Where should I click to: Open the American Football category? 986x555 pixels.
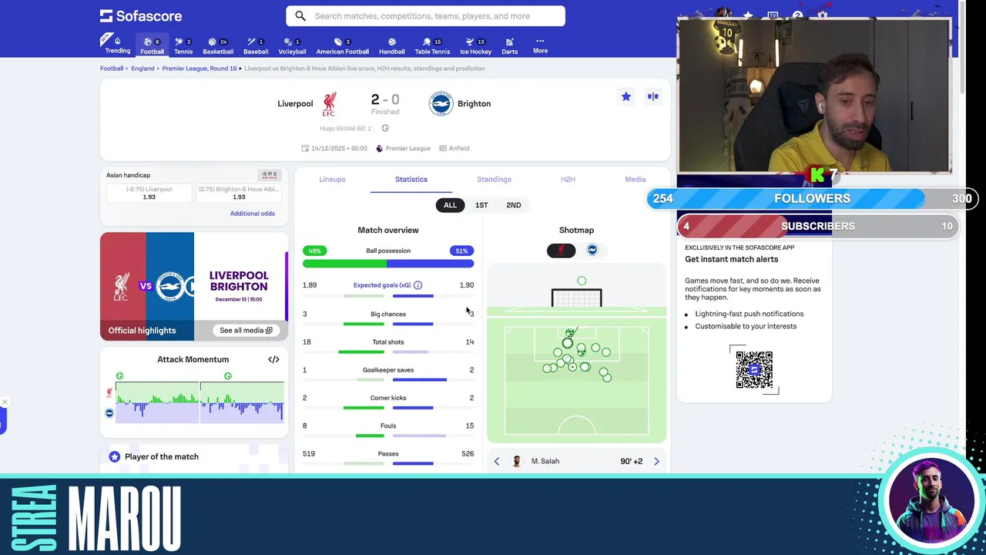tap(342, 45)
